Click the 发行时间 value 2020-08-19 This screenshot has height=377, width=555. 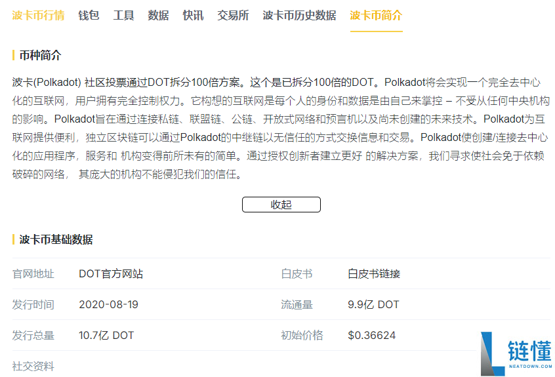(x=108, y=304)
